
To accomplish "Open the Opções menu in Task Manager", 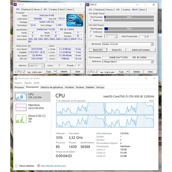I will click(x=28, y=83).
